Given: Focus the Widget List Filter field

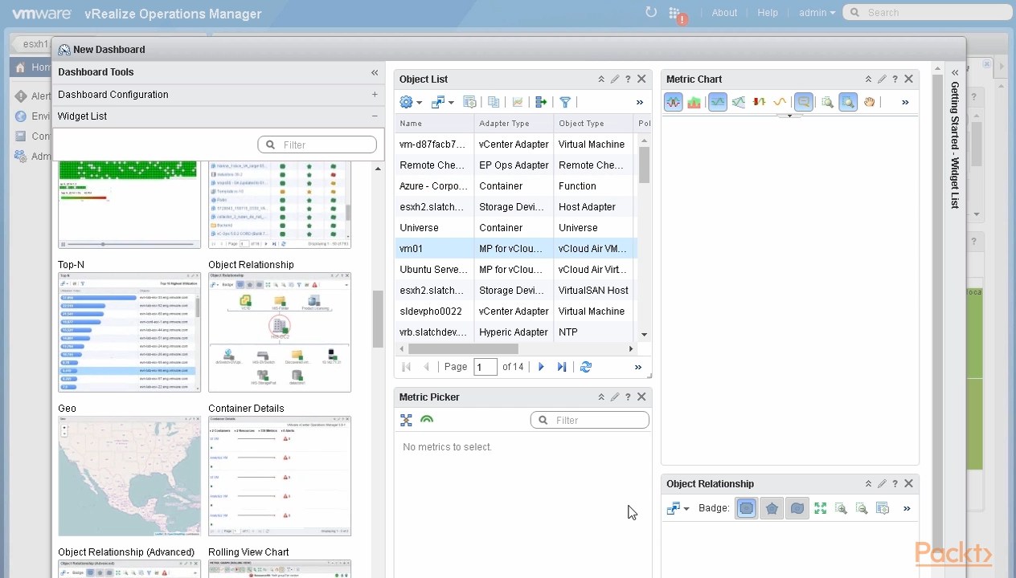Looking at the screenshot, I should (x=317, y=144).
